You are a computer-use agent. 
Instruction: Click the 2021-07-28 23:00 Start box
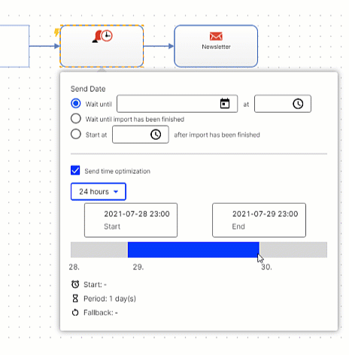pyautogui.click(x=131, y=220)
